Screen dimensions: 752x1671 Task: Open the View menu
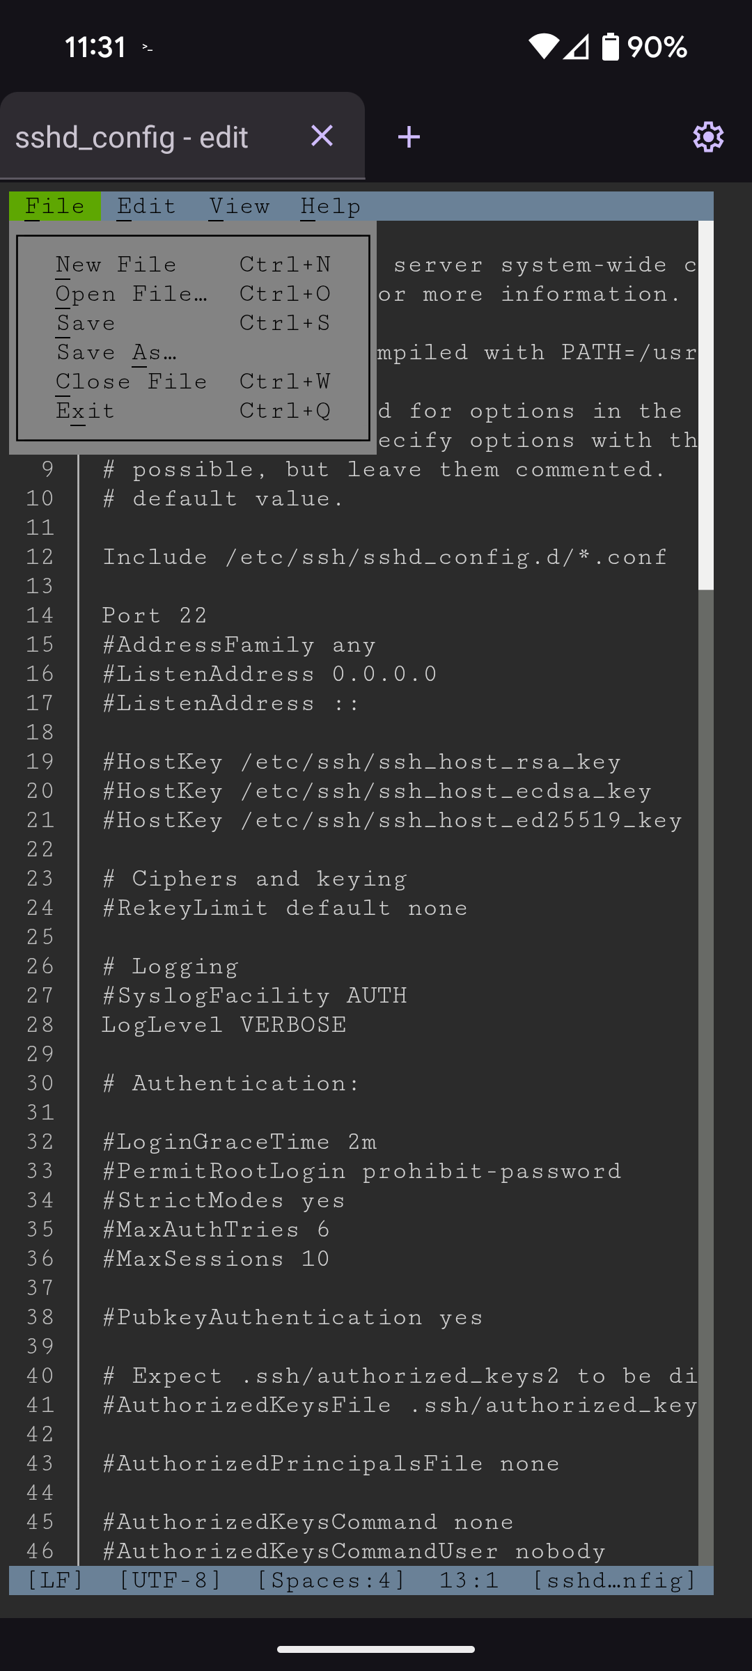point(239,207)
